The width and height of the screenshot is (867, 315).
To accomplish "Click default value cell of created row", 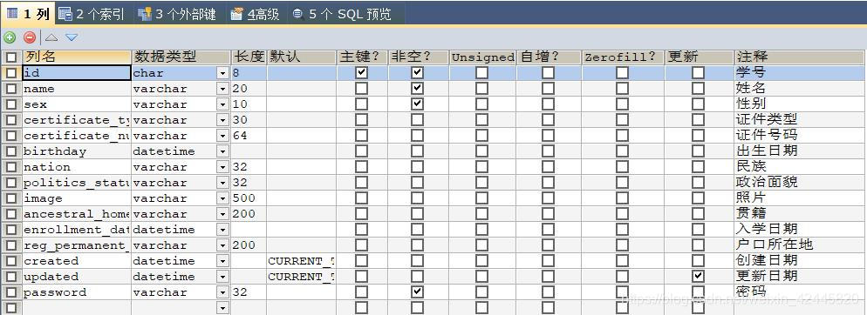I will click(x=302, y=261).
